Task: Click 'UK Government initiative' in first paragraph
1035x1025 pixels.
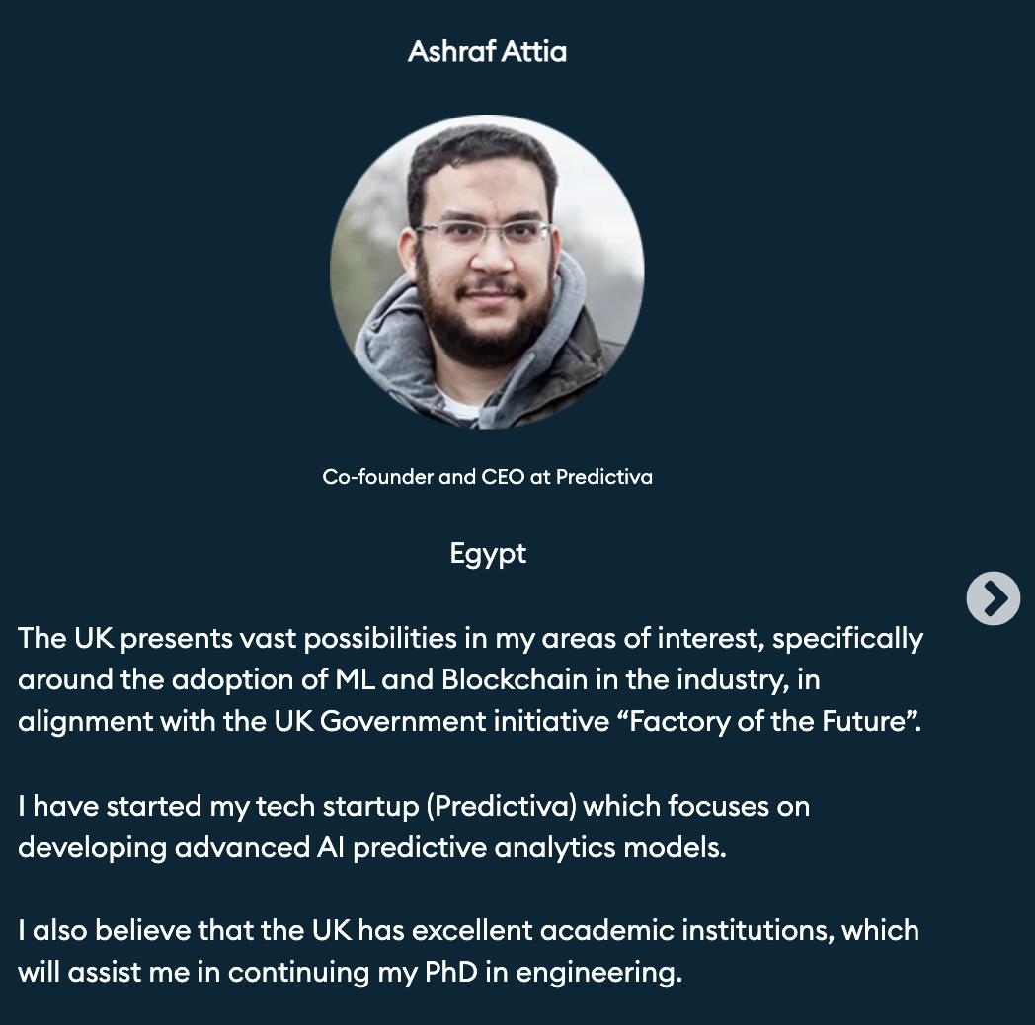Action: (x=441, y=721)
